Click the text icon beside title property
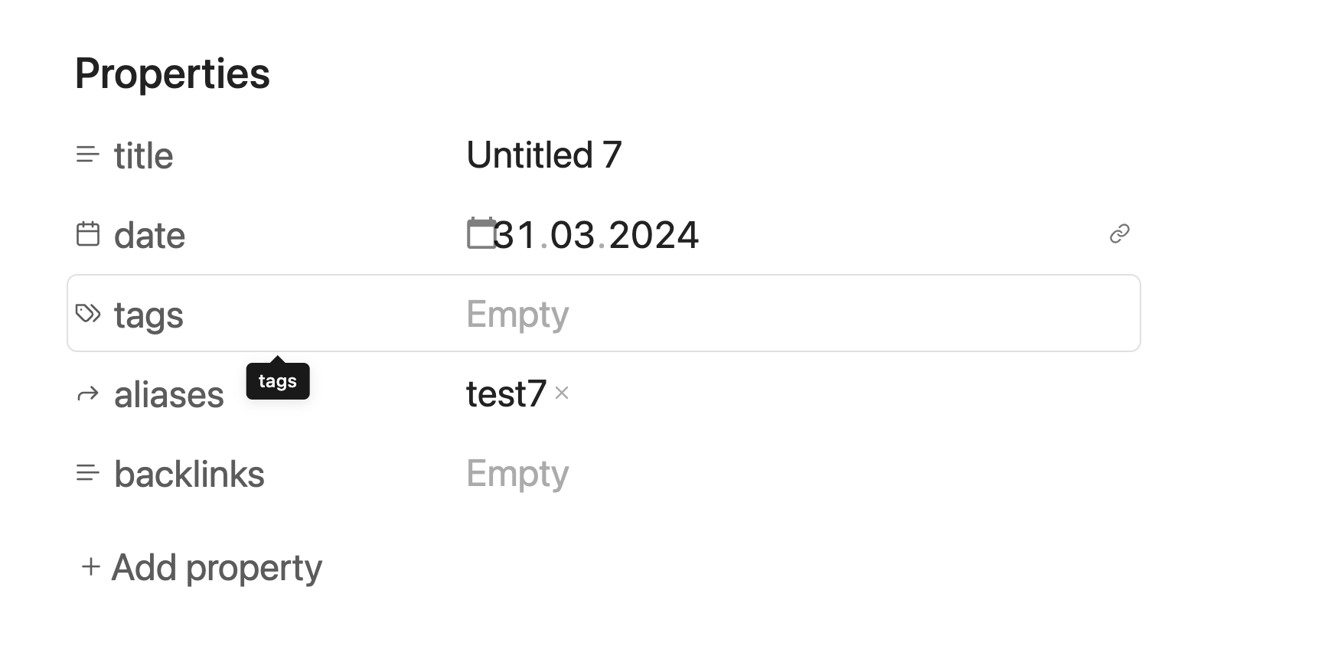 pos(88,155)
